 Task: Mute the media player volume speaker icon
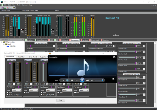(92, 80)
